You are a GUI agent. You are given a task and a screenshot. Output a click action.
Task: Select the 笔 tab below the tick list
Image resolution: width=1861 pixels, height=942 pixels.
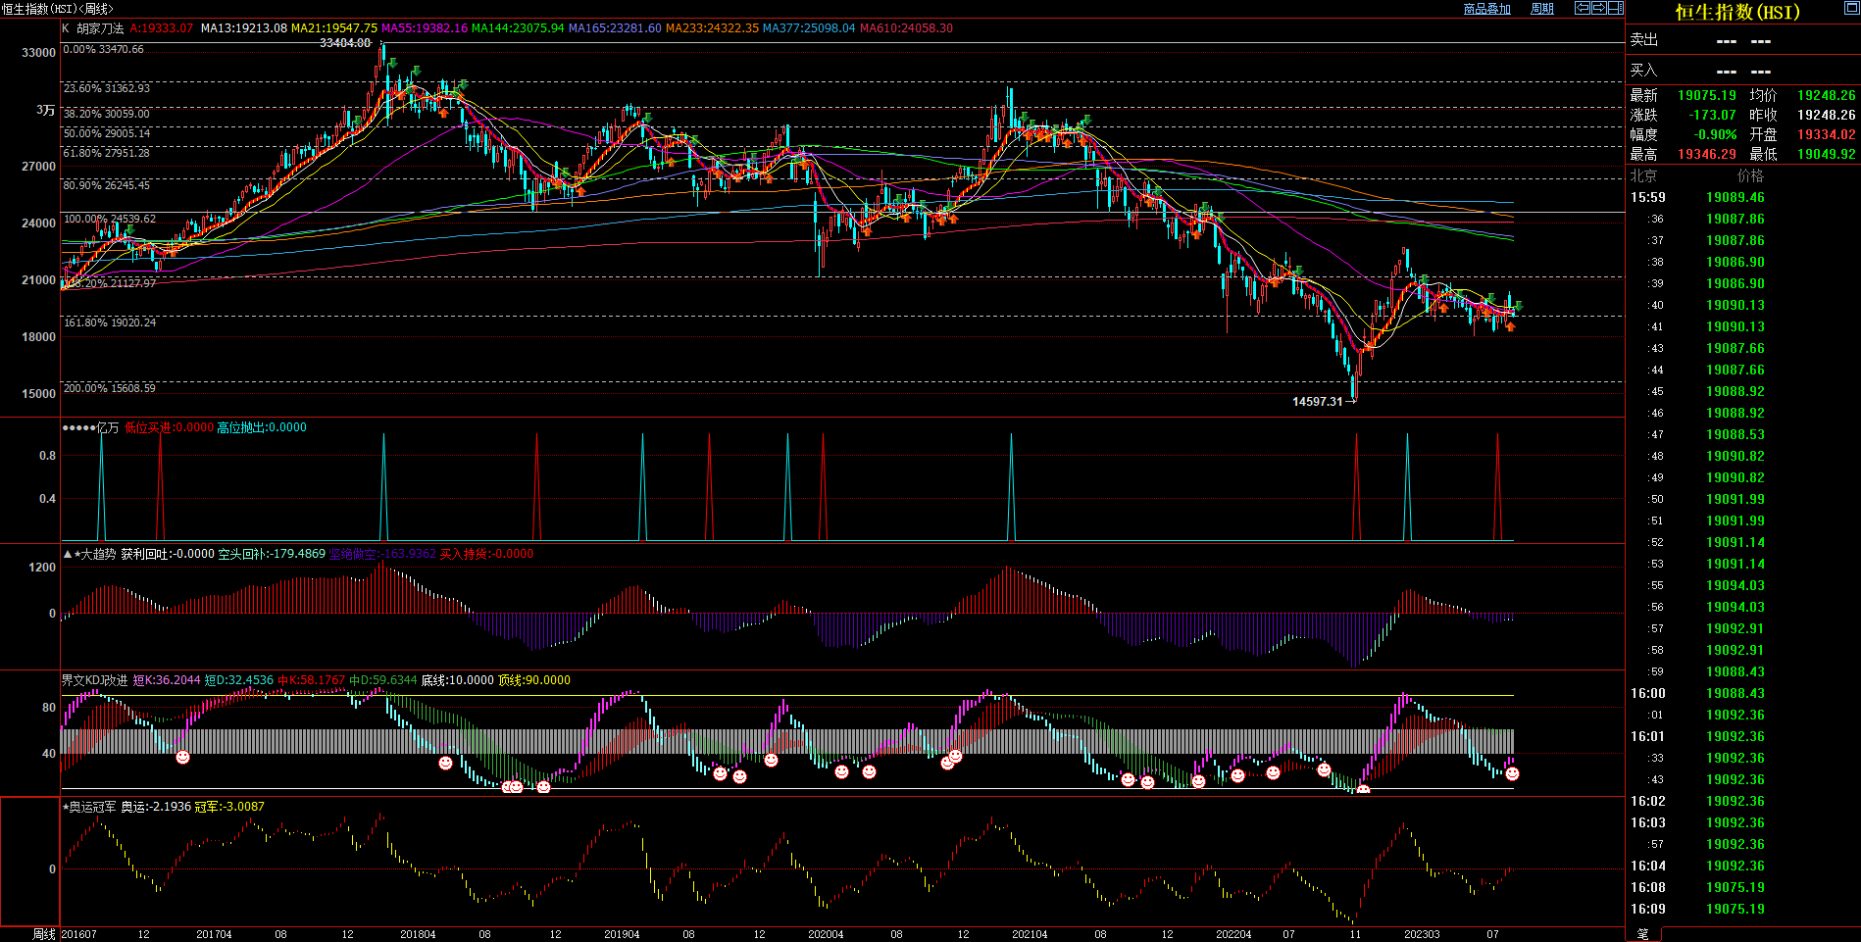pyautogui.click(x=1643, y=934)
